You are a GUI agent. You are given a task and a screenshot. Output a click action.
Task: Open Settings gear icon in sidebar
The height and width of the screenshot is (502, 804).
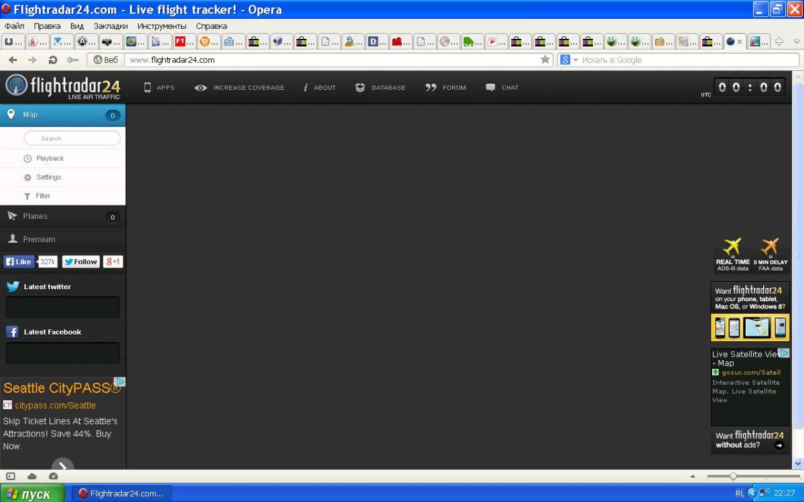pyautogui.click(x=27, y=177)
